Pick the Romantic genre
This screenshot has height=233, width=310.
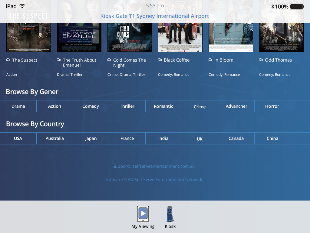coord(163,106)
